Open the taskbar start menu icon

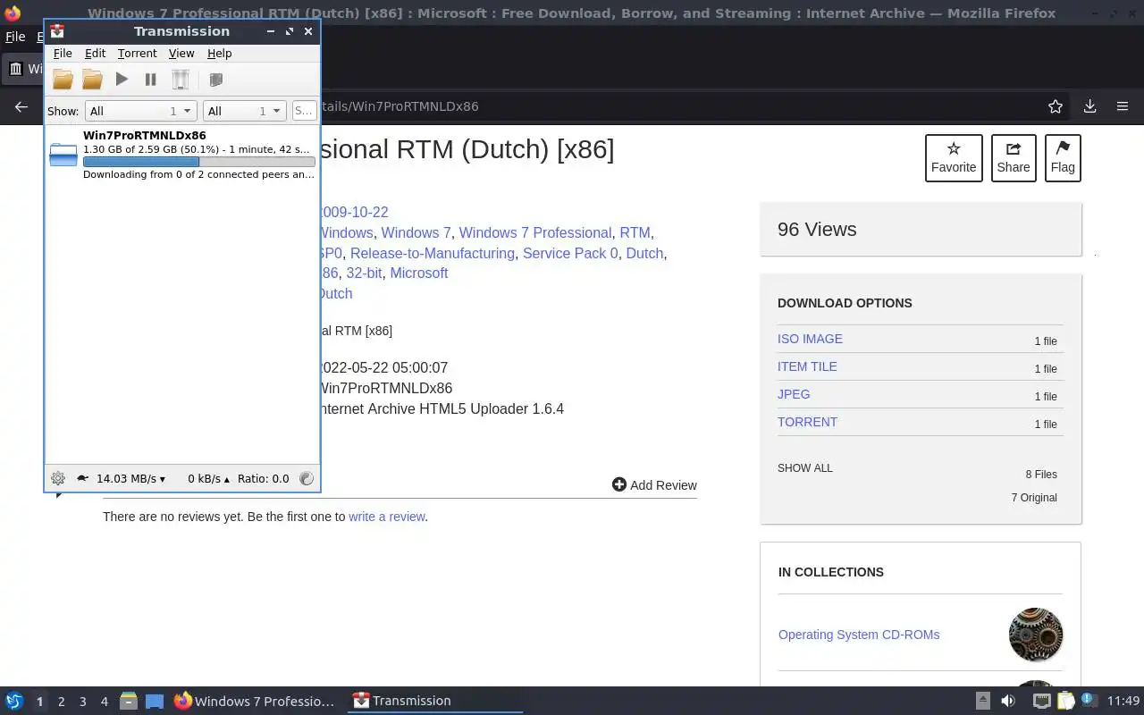(14, 702)
